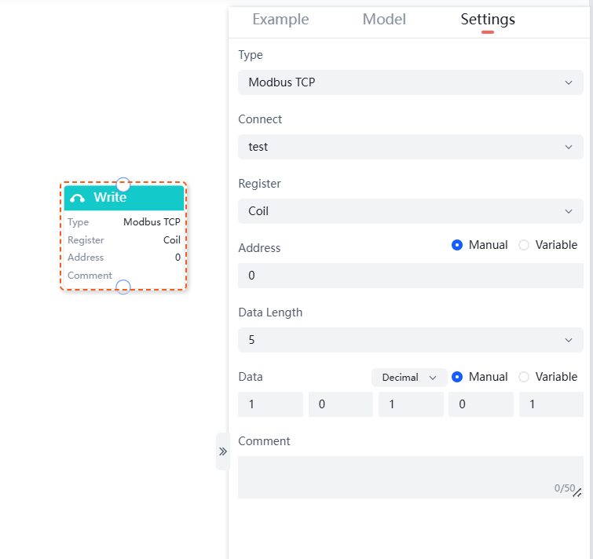Image resolution: width=593 pixels, height=559 pixels.
Task: Select the Manual option for Address
Action: click(x=457, y=245)
